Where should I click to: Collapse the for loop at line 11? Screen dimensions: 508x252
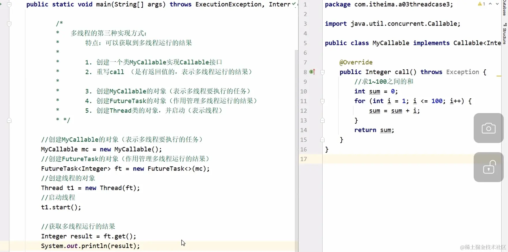click(323, 101)
